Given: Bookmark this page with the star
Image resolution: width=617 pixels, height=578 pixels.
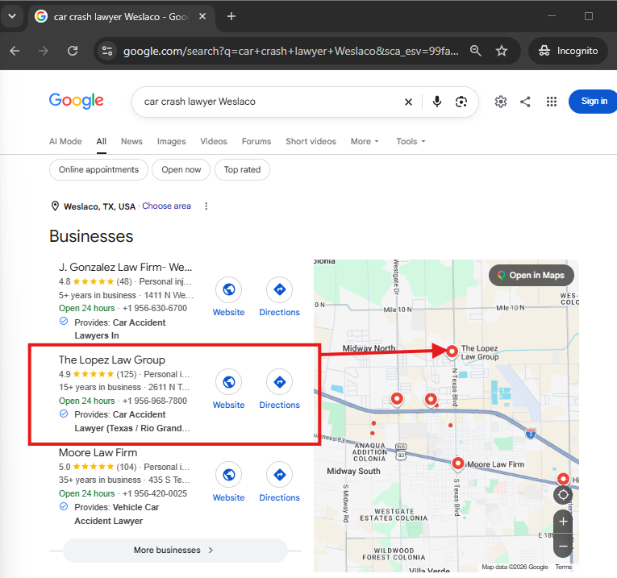Looking at the screenshot, I should coord(502,51).
